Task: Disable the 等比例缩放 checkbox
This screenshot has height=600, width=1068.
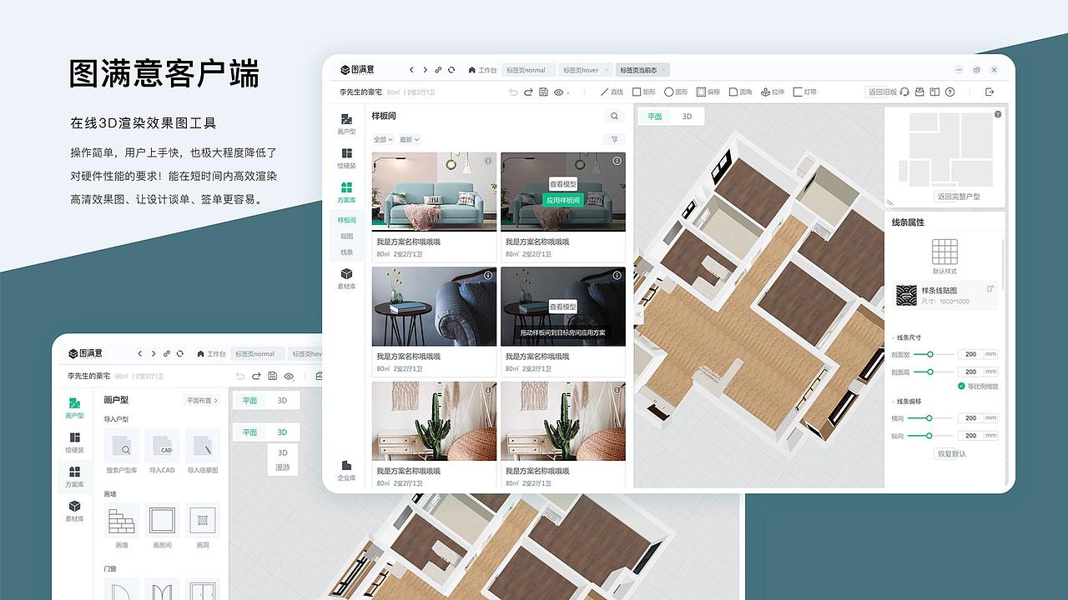Action: (961, 385)
